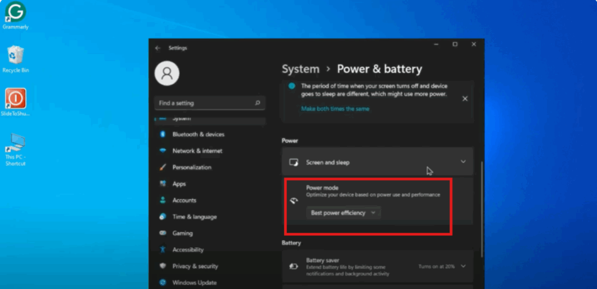
Task: Click the back arrow in Settings
Action: pyautogui.click(x=157, y=48)
